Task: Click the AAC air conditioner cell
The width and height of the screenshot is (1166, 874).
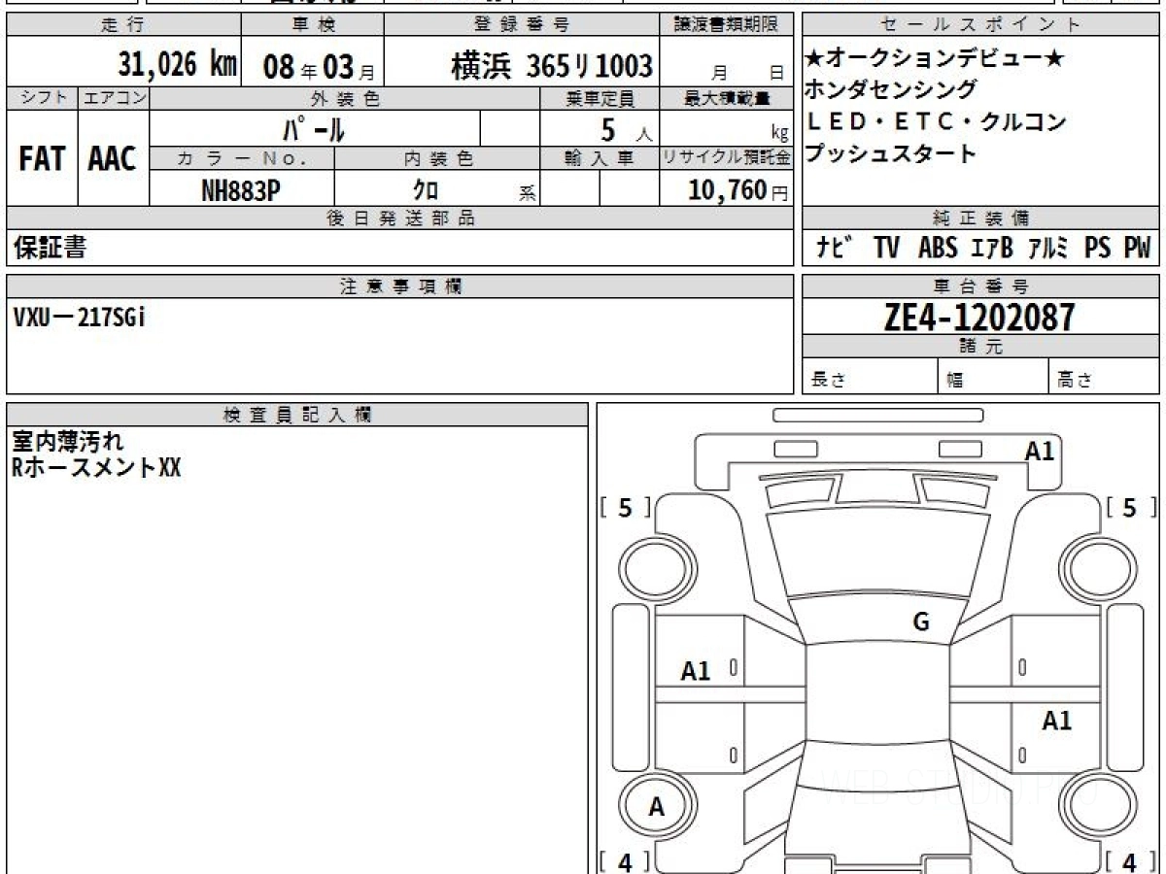Action: (x=113, y=159)
